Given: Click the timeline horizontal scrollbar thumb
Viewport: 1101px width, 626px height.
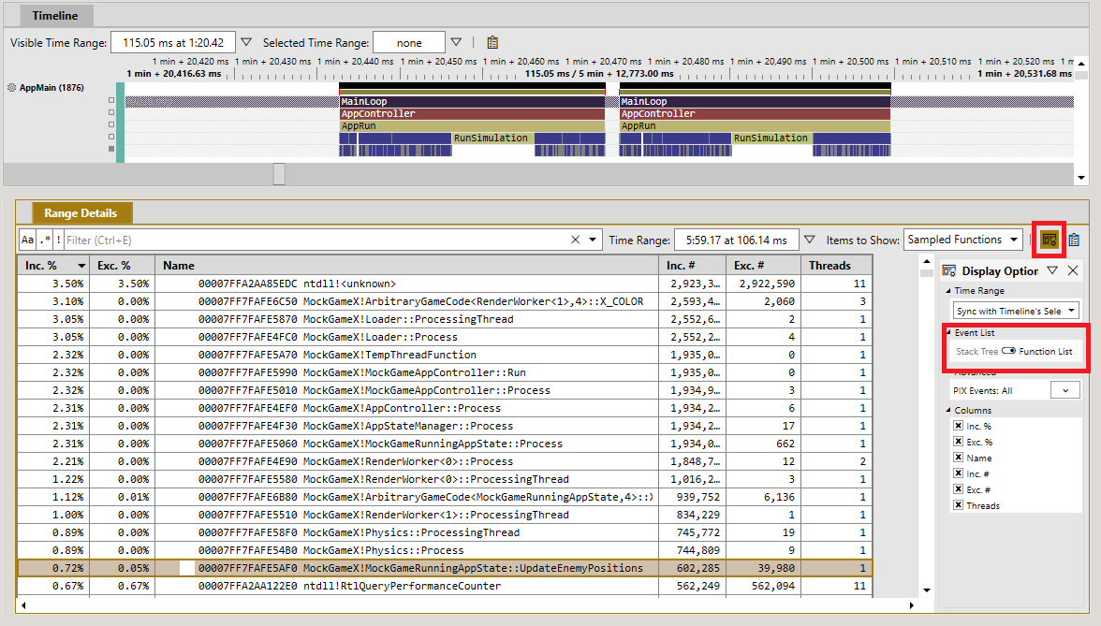Looking at the screenshot, I should (x=279, y=174).
